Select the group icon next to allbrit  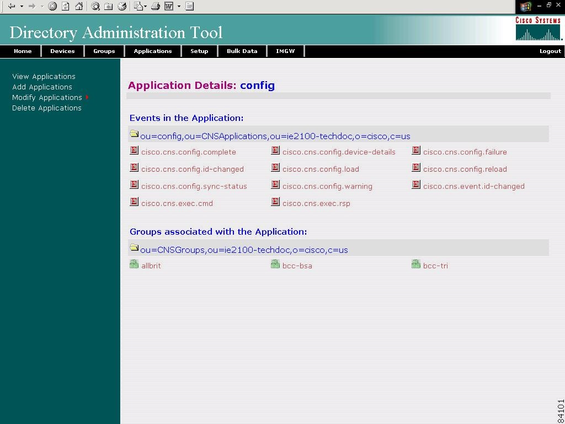(134, 264)
